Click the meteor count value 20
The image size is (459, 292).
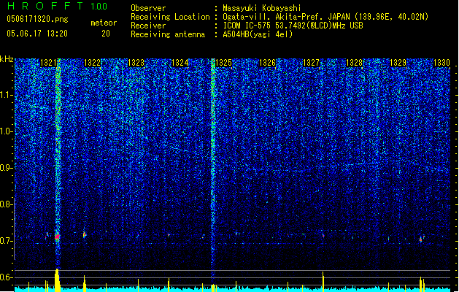(106, 34)
